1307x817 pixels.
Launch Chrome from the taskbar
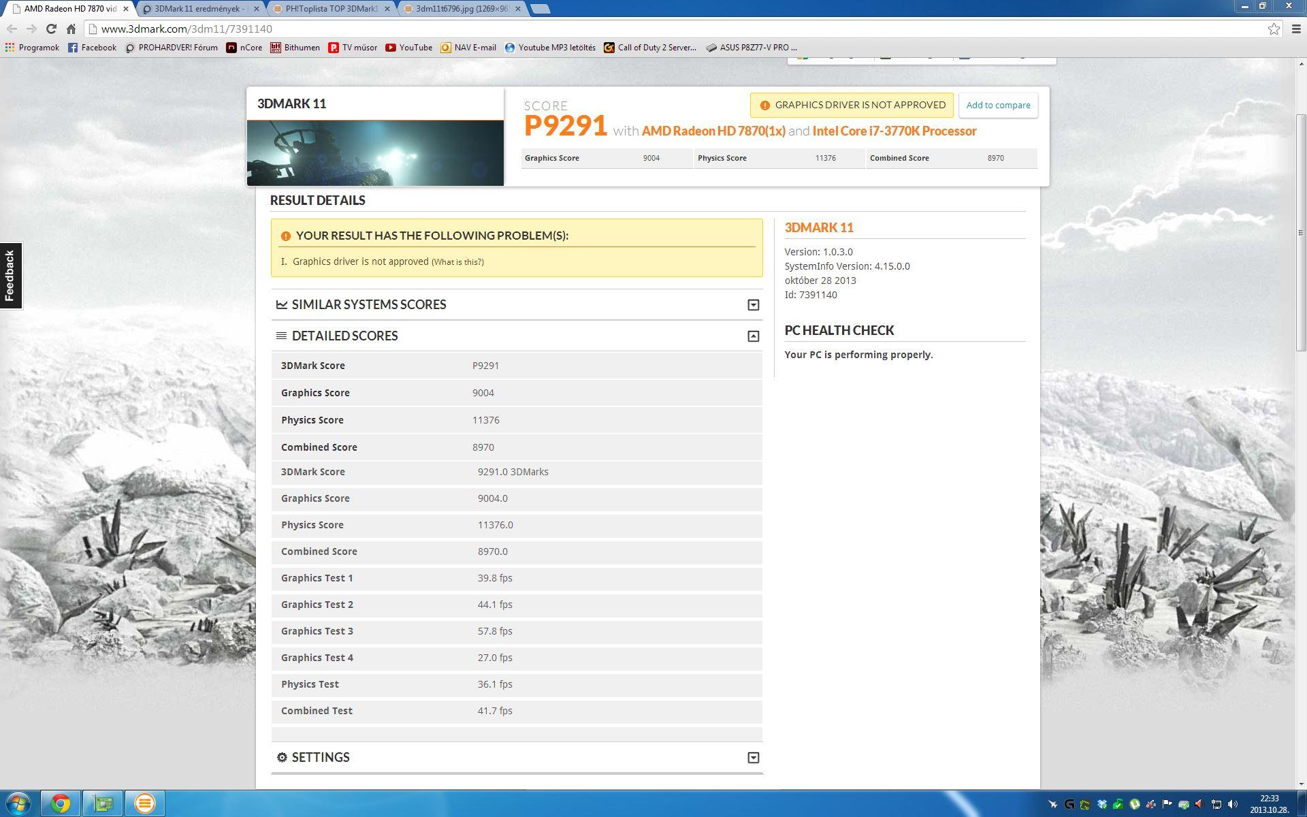61,803
